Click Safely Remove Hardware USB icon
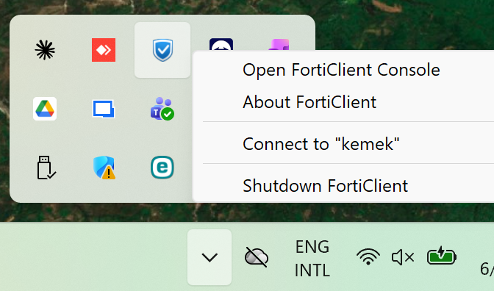This screenshot has height=291, width=494. [x=46, y=168]
